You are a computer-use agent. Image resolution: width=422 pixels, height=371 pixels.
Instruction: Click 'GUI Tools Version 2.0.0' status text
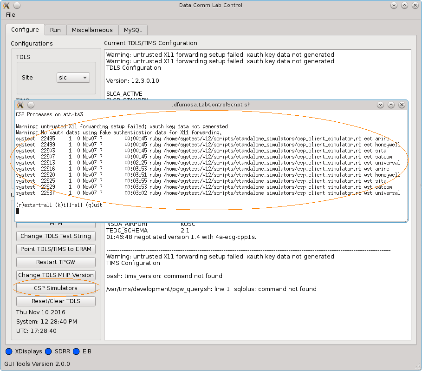(37, 364)
